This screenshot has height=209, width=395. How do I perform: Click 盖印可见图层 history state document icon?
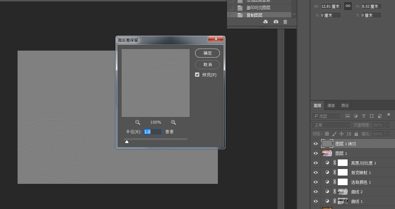(240, 8)
